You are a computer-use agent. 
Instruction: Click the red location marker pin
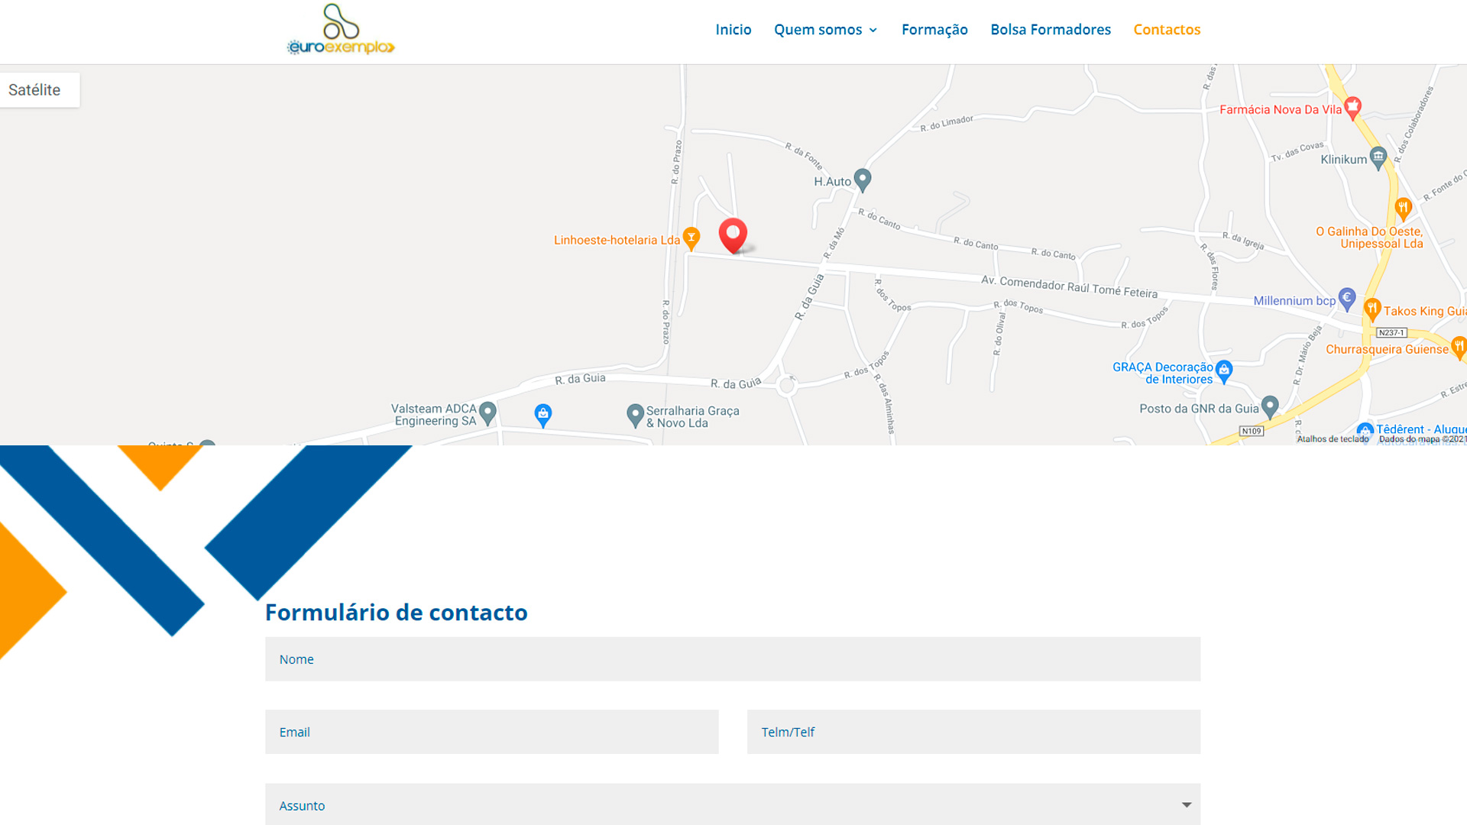pos(733,234)
